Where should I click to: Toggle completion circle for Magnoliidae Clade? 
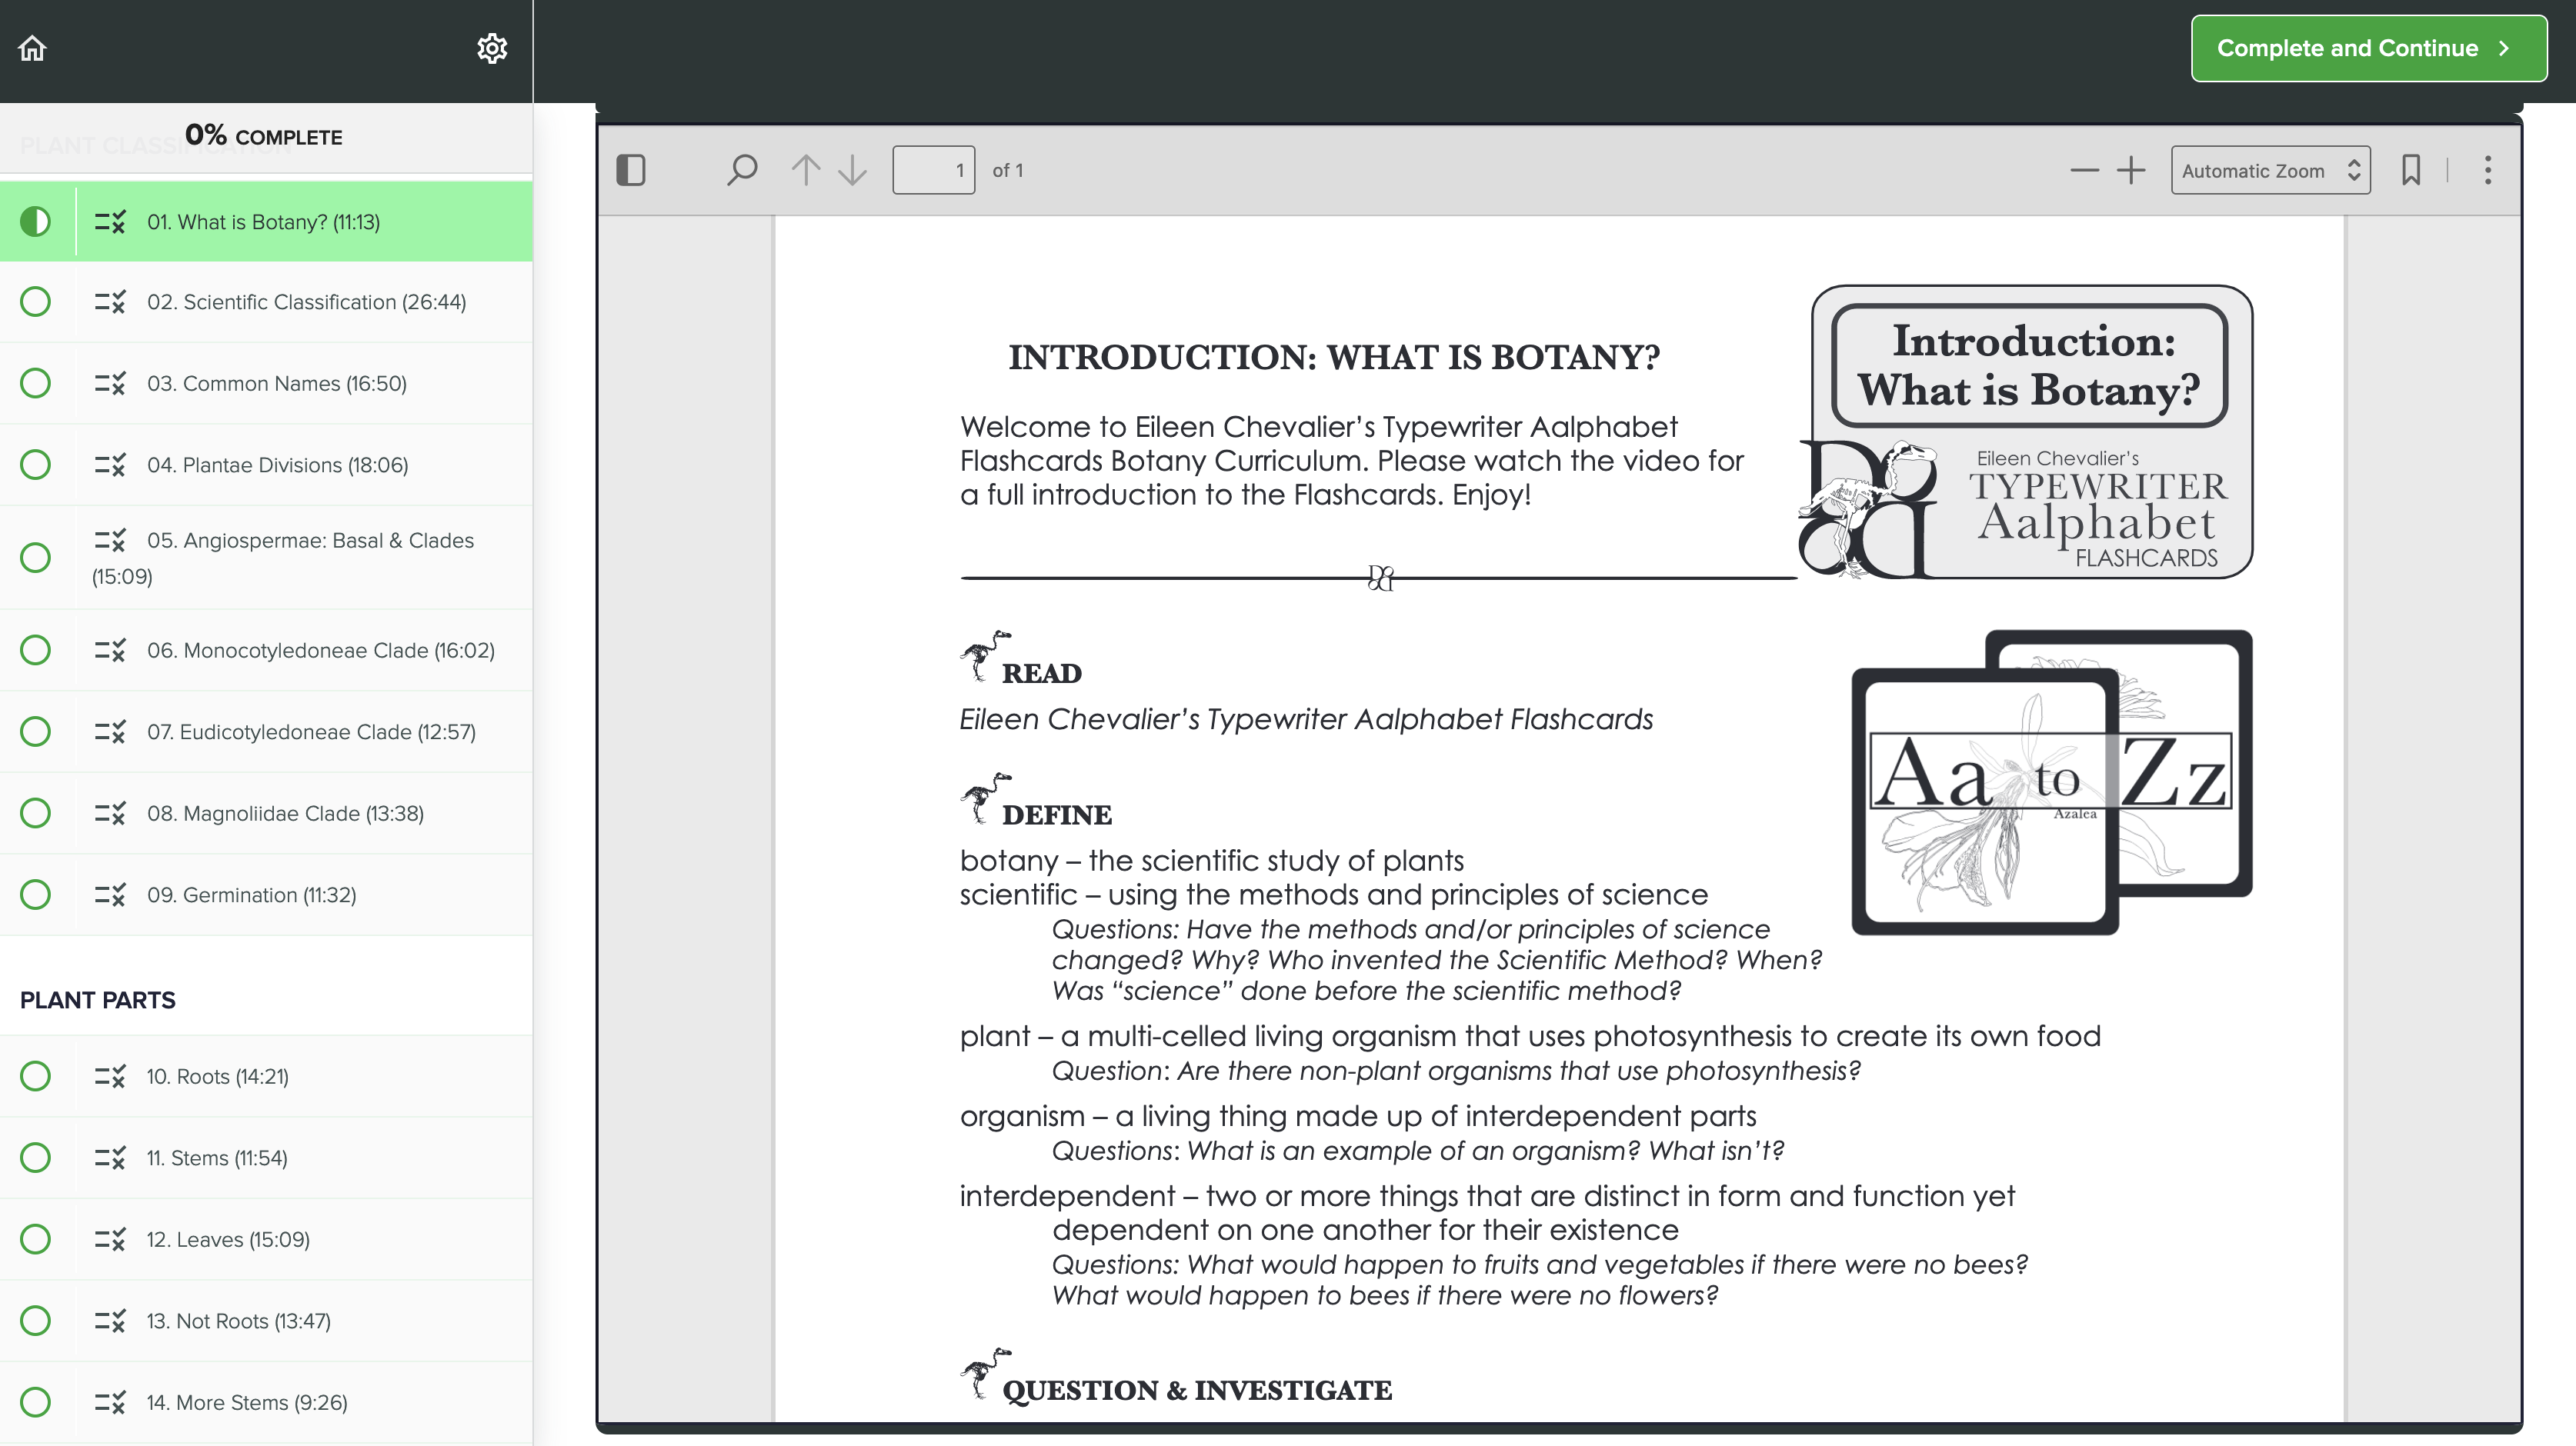35,813
